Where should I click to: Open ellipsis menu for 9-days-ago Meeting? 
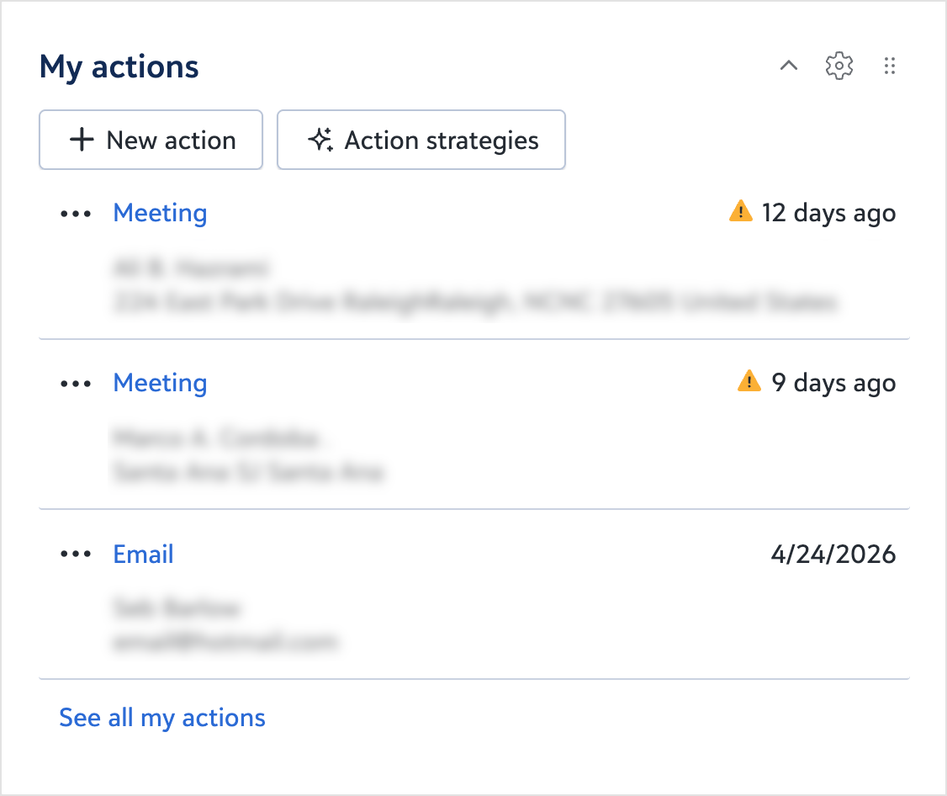tap(76, 384)
